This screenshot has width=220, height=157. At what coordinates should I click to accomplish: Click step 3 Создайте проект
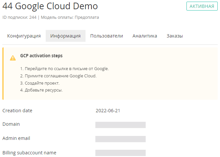[x=40, y=83]
